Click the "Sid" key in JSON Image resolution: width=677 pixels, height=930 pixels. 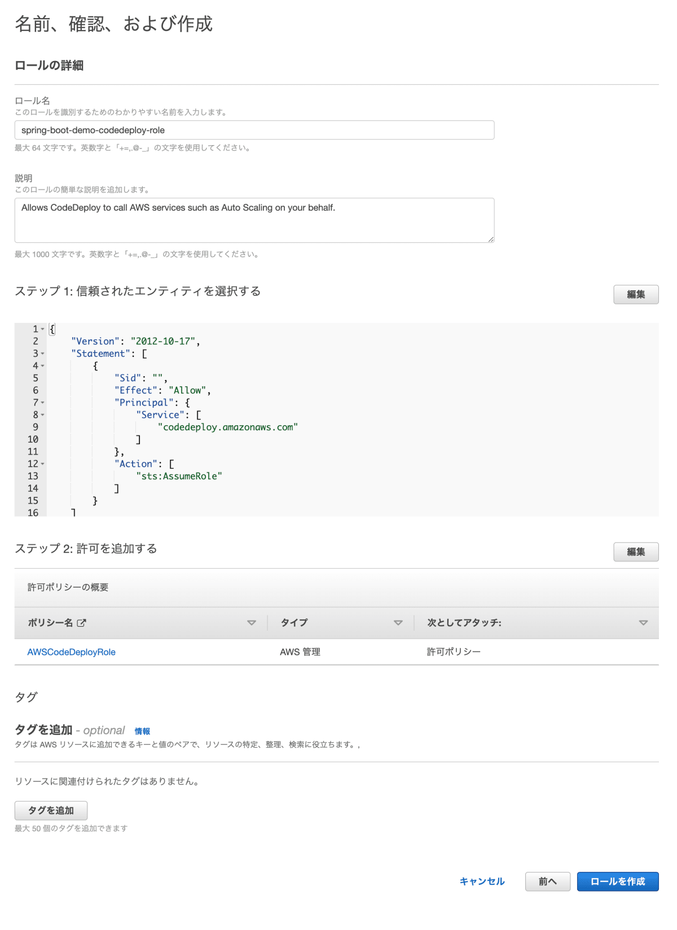[128, 378]
